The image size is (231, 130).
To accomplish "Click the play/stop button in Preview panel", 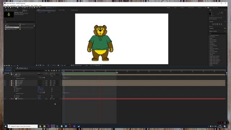I will [217, 24].
